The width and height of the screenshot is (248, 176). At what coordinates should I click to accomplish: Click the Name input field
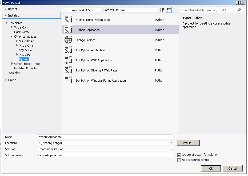click(x=105, y=137)
